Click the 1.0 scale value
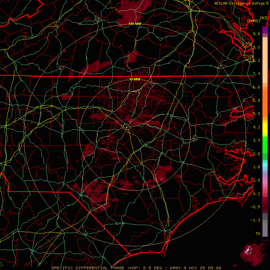 pyautogui.click(x=256, y=180)
